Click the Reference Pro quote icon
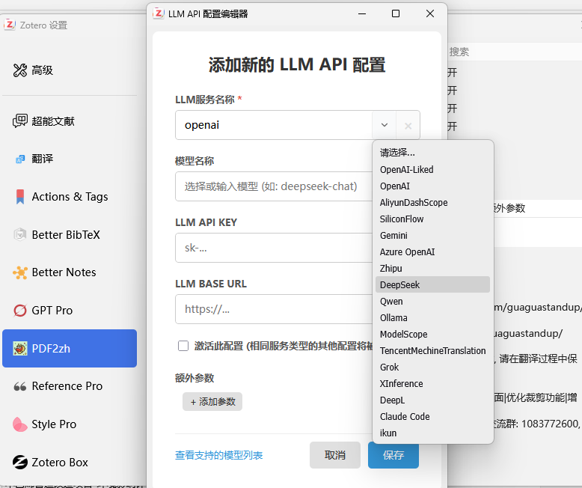 click(20, 386)
